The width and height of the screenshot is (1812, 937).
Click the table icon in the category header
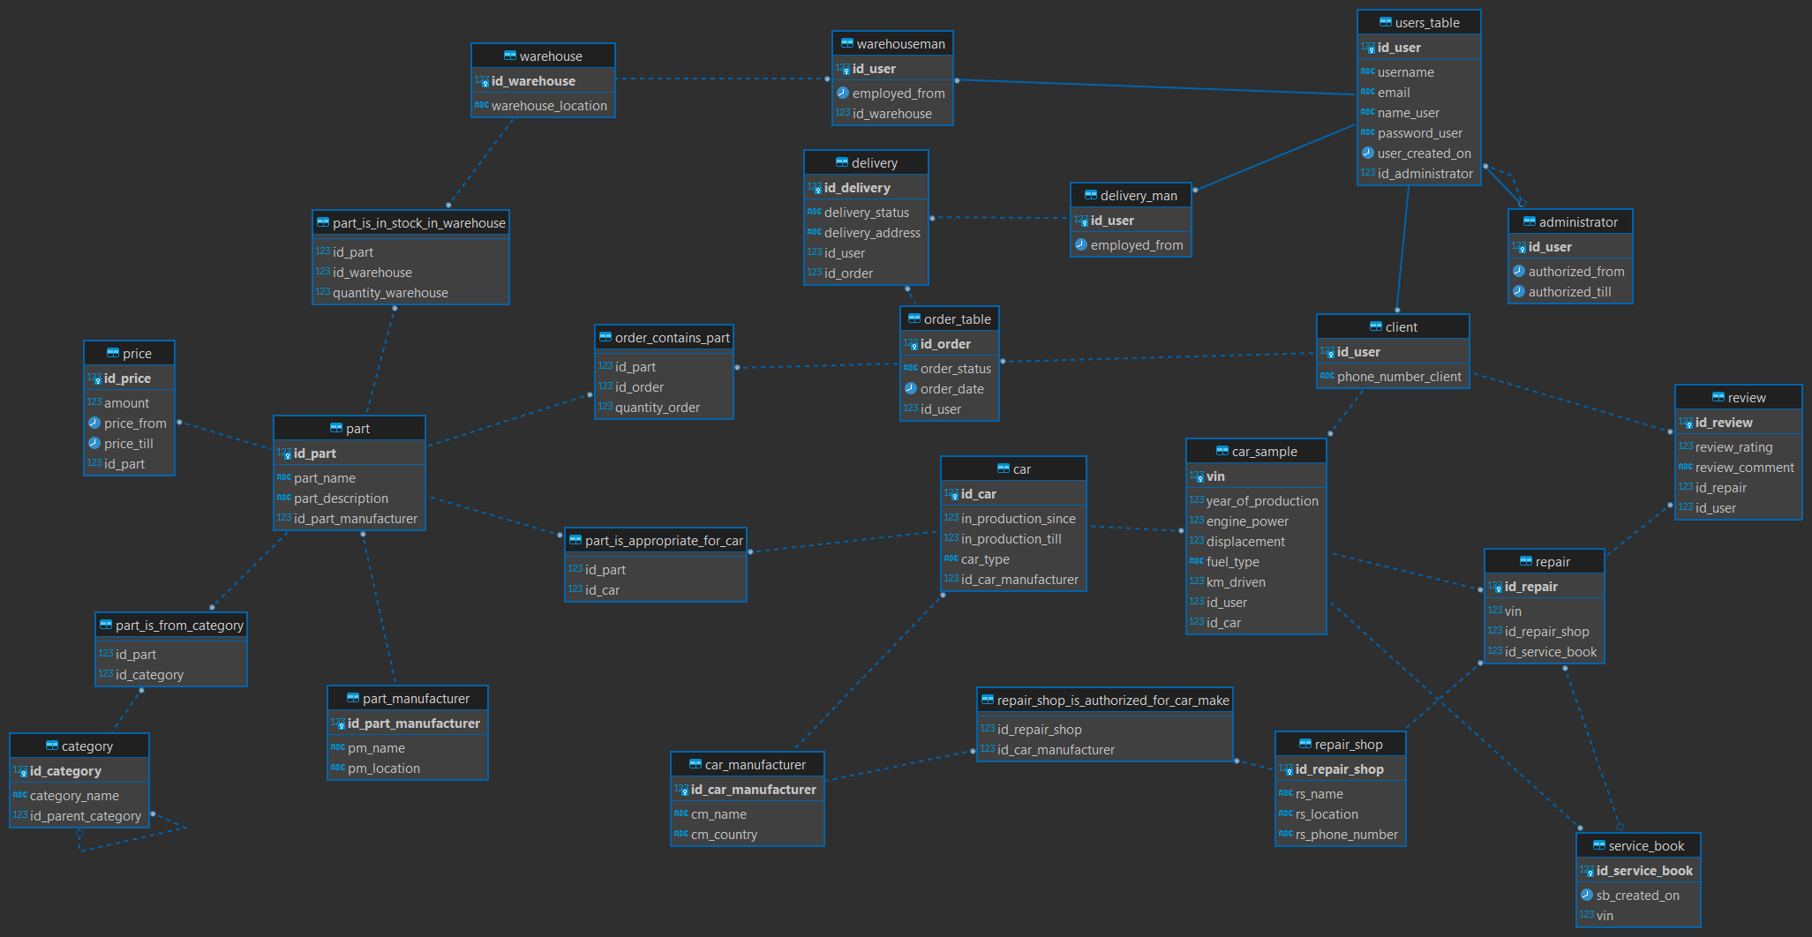tap(51, 746)
